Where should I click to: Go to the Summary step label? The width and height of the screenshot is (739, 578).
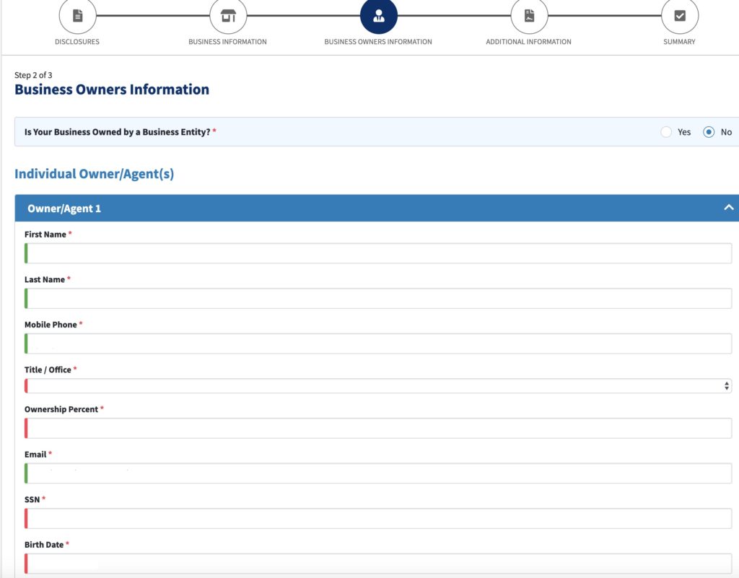tap(679, 42)
